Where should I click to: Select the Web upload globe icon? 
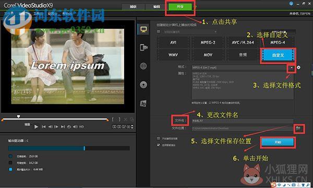tap(143, 66)
